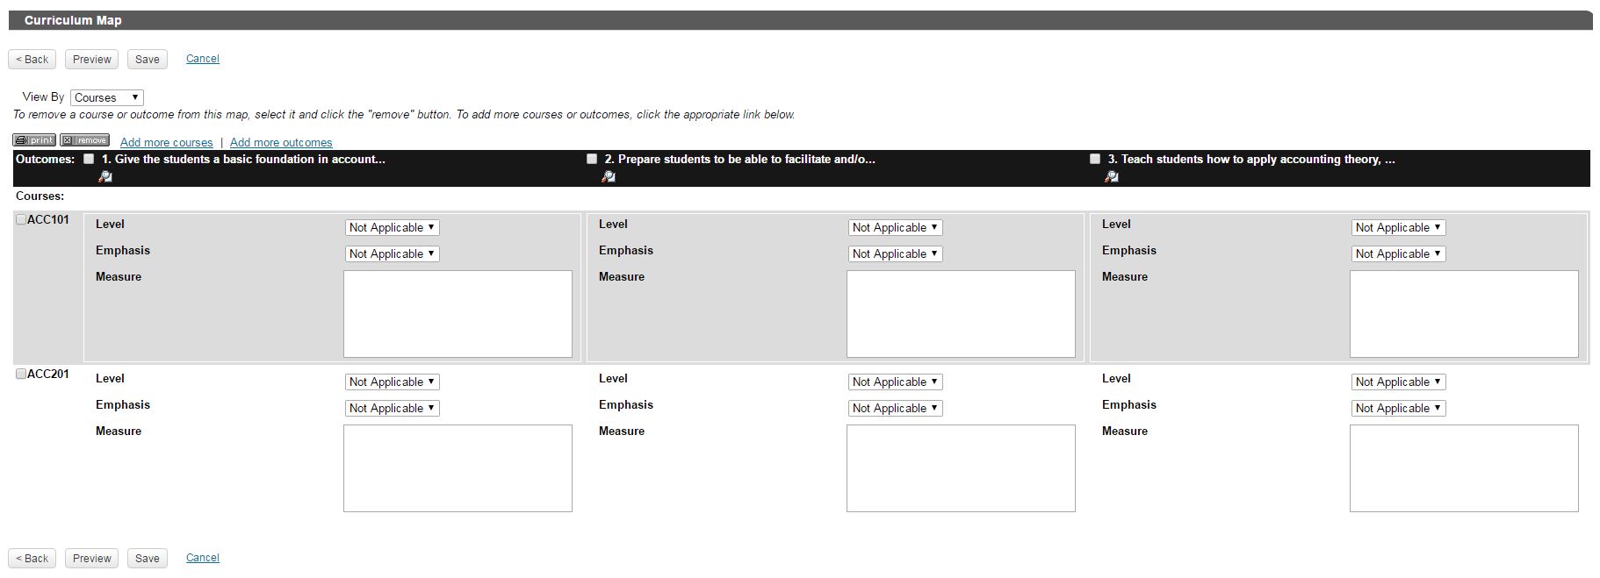The height and width of the screenshot is (578, 1600).
Task: Open ACC101 Level dropdown for outcome 1
Action: coord(393,227)
